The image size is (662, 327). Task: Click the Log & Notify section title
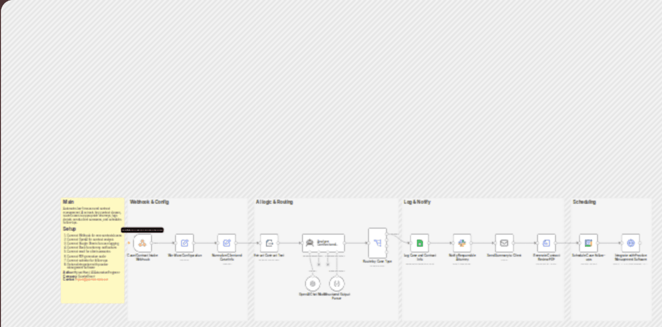pos(417,202)
